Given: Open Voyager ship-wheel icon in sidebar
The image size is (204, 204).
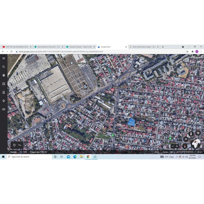Looking at the screenshot, I should pyautogui.click(x=4, y=75).
